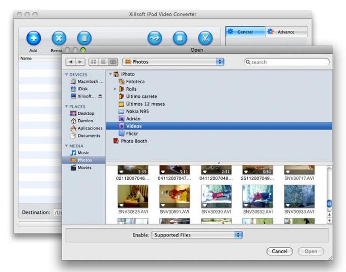Select Music in the MEDIA section
The width and height of the screenshot is (346, 272).
[x=80, y=153]
